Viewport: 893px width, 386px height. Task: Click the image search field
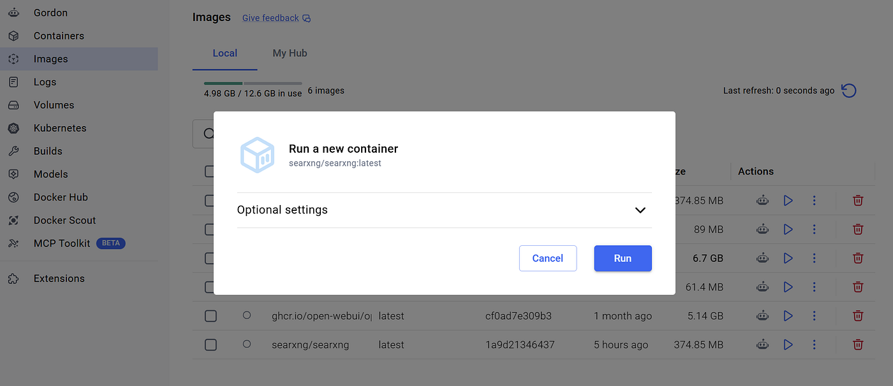[203, 134]
